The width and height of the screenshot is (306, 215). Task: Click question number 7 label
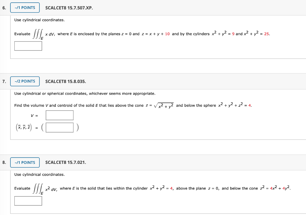point(4,81)
